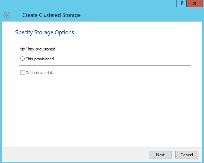Proceed with the Next button

[x=160, y=155]
